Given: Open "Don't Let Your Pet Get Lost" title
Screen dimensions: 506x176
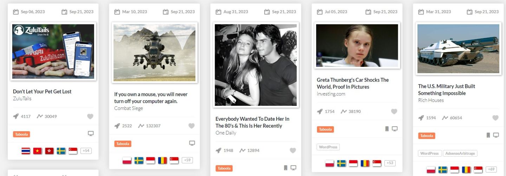Looking at the screenshot, I should tap(42, 92).
